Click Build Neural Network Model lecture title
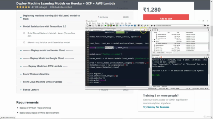 (51, 34)
